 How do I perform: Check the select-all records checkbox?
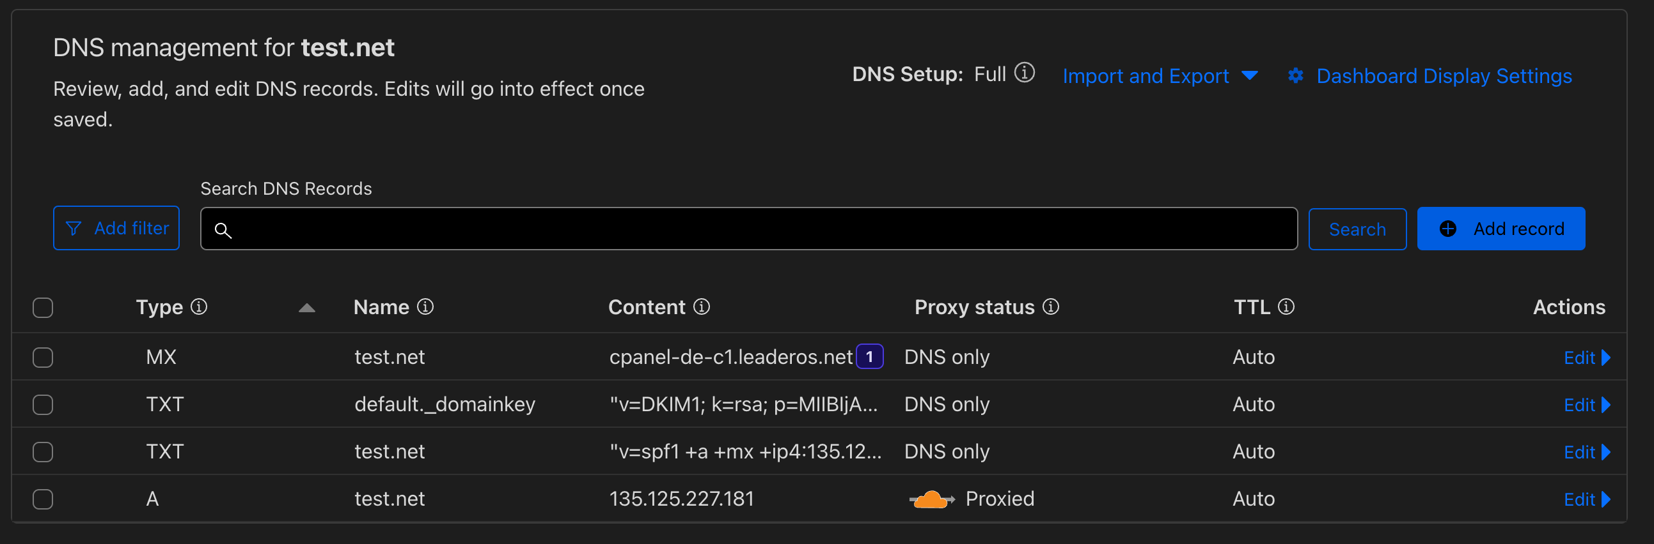[43, 308]
